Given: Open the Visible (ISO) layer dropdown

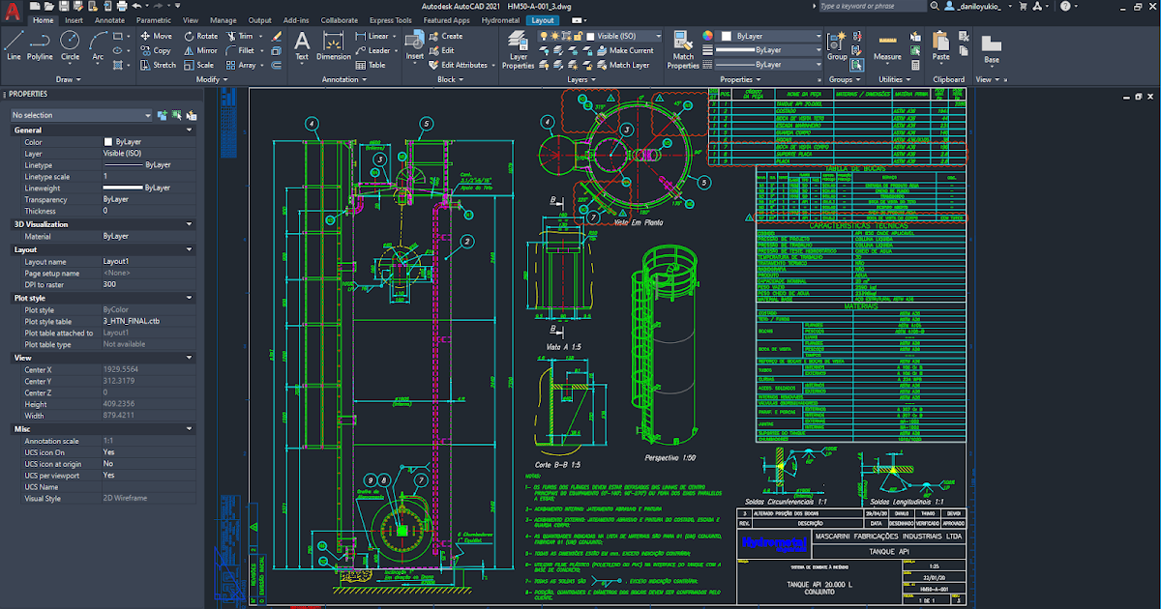Looking at the screenshot, I should tap(659, 36).
